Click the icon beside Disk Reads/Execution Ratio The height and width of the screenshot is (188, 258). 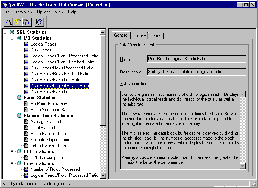click(26, 80)
